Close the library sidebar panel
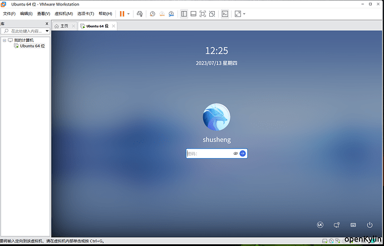Image resolution: width=384 pixels, height=246 pixels. click(47, 24)
